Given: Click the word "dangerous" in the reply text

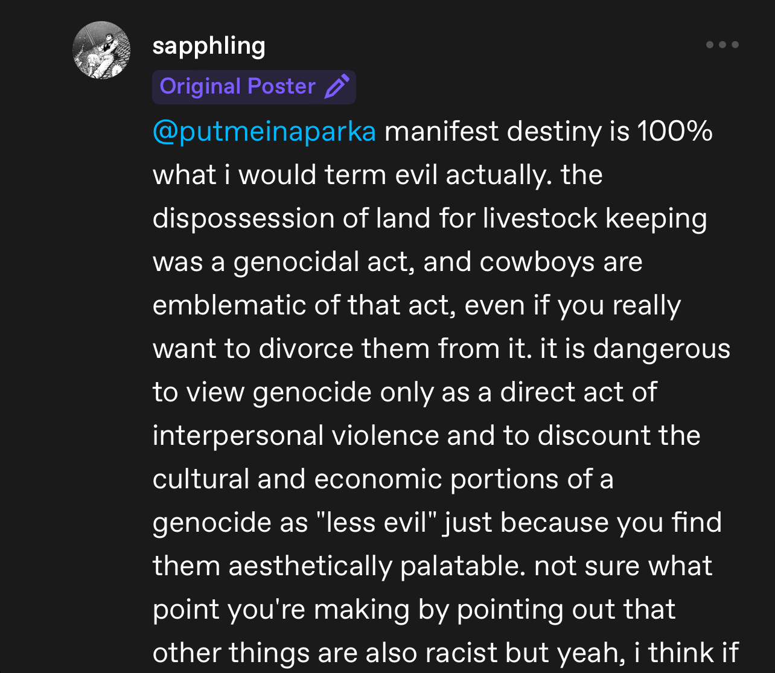Looking at the screenshot, I should (662, 349).
